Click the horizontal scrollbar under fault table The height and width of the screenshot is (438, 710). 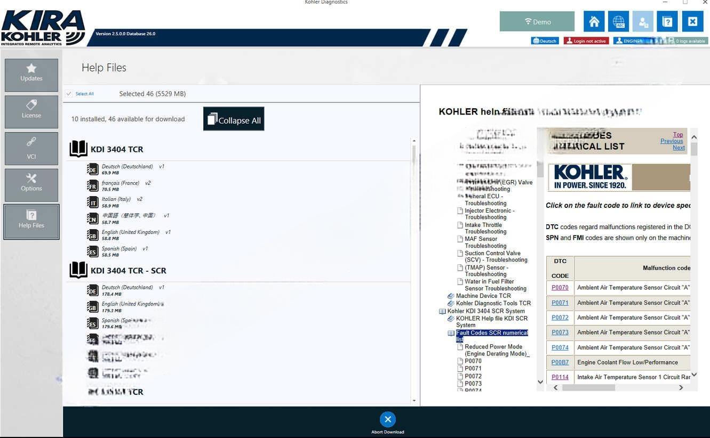588,388
